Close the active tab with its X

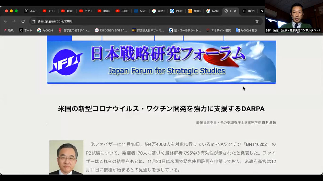pyautogui.click(x=235, y=11)
